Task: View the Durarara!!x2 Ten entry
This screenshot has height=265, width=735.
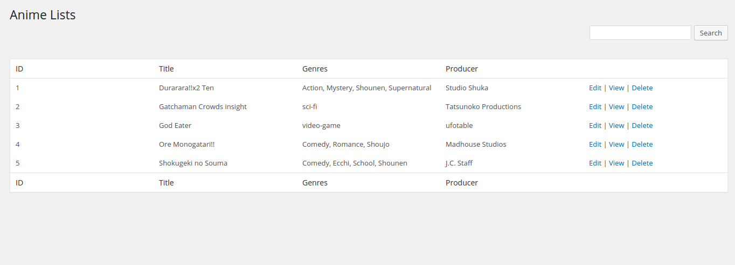Action: (616, 88)
